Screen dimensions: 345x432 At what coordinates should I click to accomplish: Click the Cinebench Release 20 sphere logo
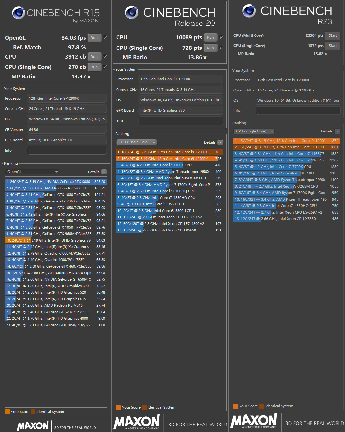pyautogui.click(x=131, y=12)
